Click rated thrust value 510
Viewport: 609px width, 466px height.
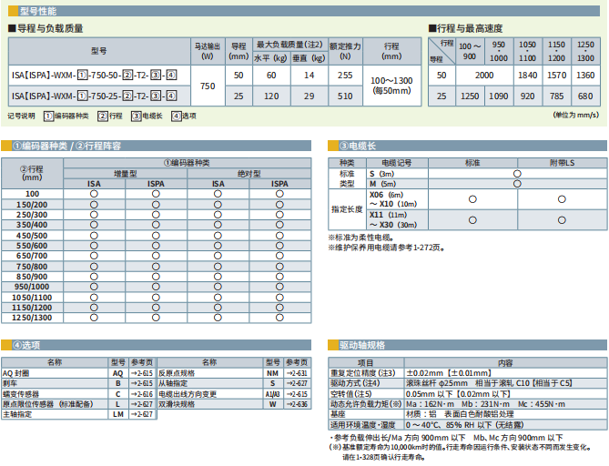click(x=345, y=96)
